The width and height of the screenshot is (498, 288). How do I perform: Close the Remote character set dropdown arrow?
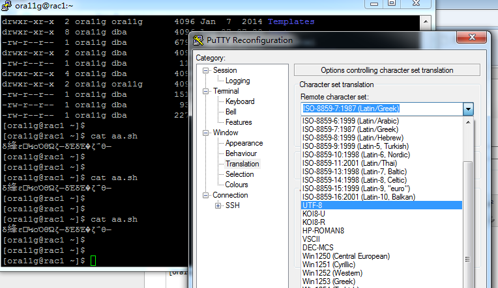(x=468, y=109)
